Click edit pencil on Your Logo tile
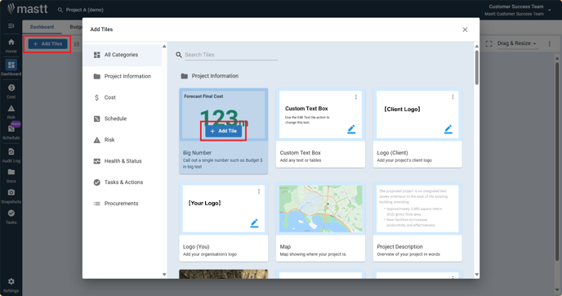 click(x=254, y=223)
